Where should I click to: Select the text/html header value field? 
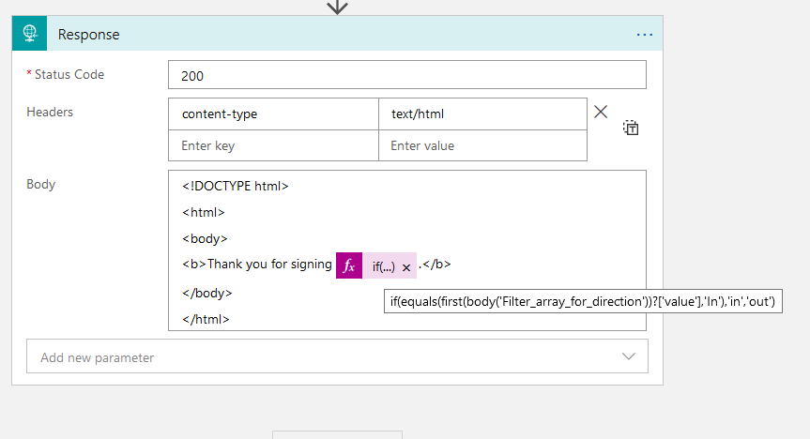[482, 114]
